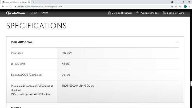
Task: Click the SPECIFICATIONS page heading
Action: [x=36, y=26]
